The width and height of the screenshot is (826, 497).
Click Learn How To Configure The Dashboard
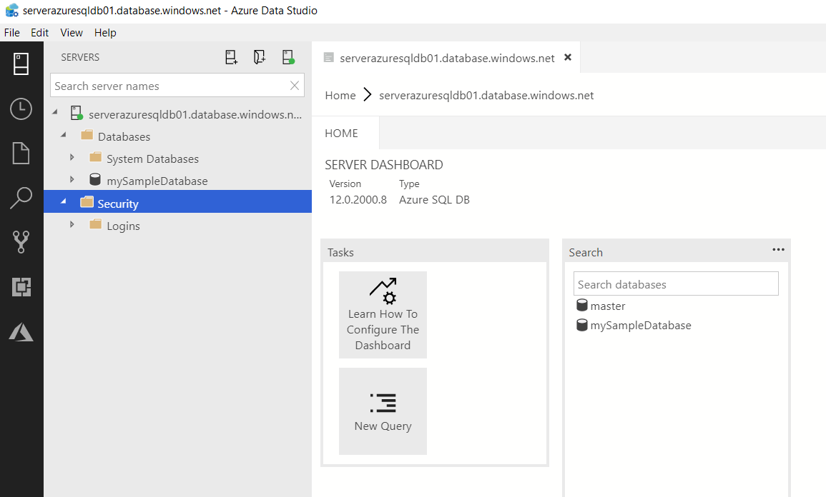pos(383,314)
